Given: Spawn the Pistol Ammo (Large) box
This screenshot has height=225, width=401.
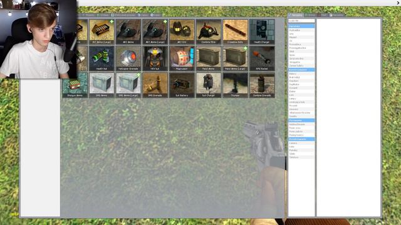Looking at the screenshot, I should (x=236, y=58).
